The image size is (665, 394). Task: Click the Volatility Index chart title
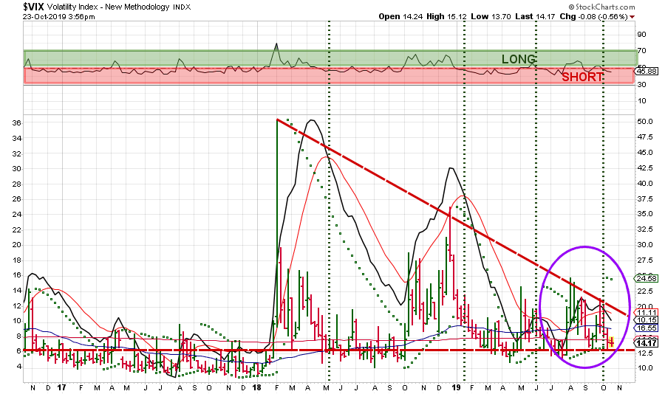(x=100, y=7)
